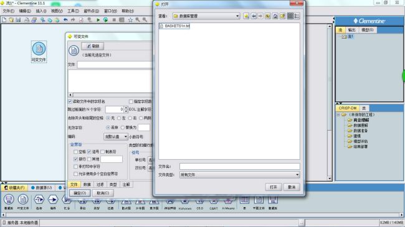Click the 数据库 node in the palette
405x227 pixels.
9,202
